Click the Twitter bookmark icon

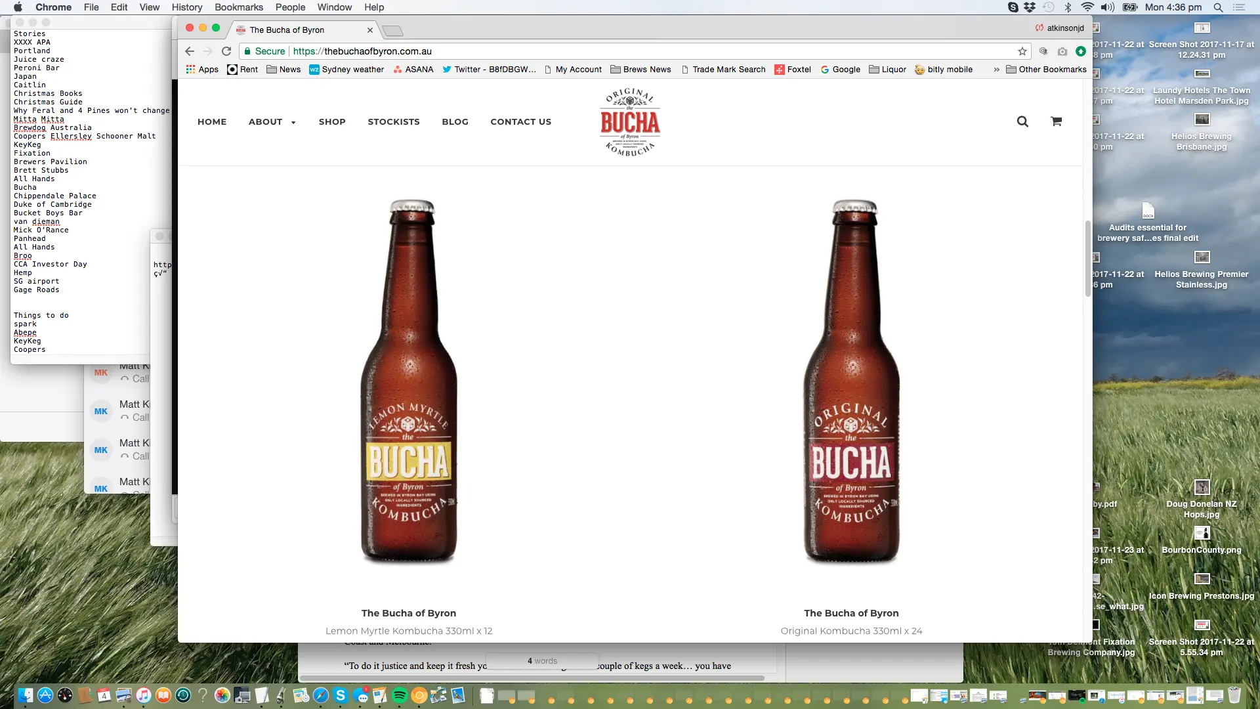pos(447,70)
